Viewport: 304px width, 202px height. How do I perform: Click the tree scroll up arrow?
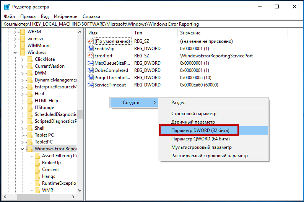point(80,32)
